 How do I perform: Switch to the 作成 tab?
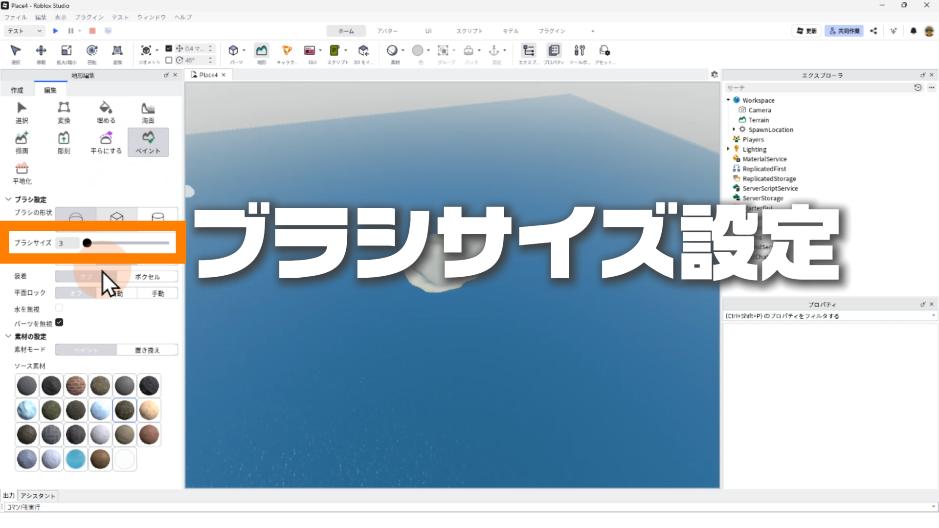(17, 90)
